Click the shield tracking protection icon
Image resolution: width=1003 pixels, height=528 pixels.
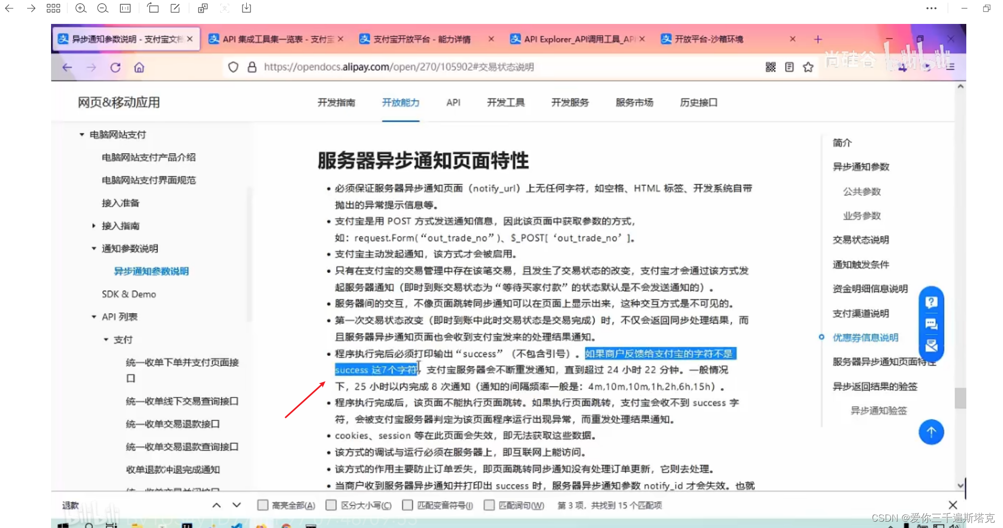233,67
